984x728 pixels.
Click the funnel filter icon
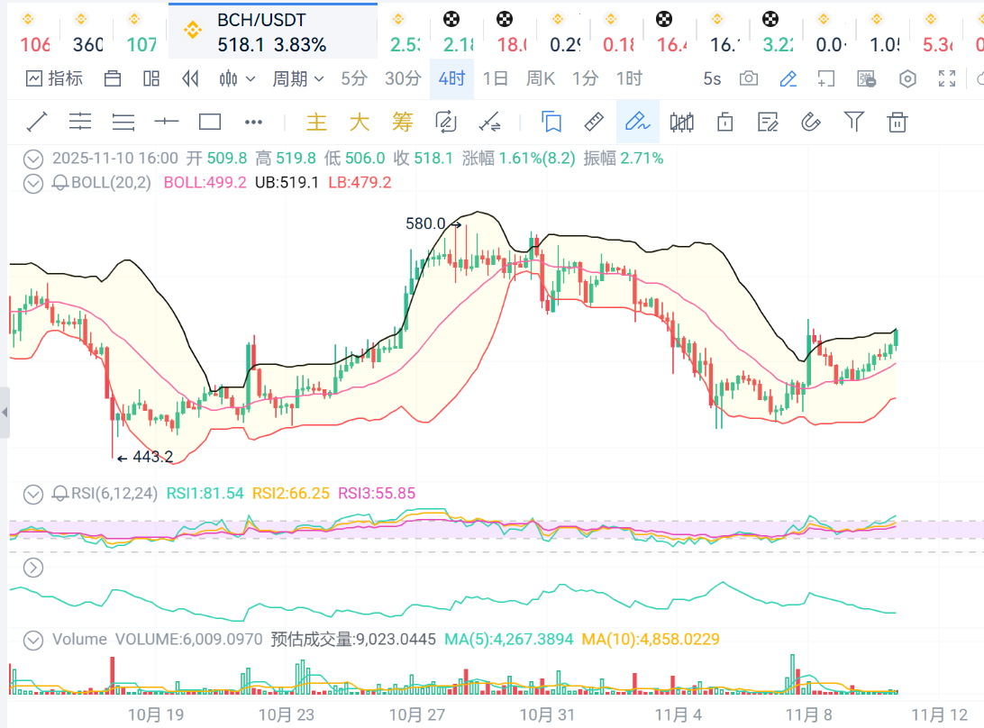[x=853, y=122]
